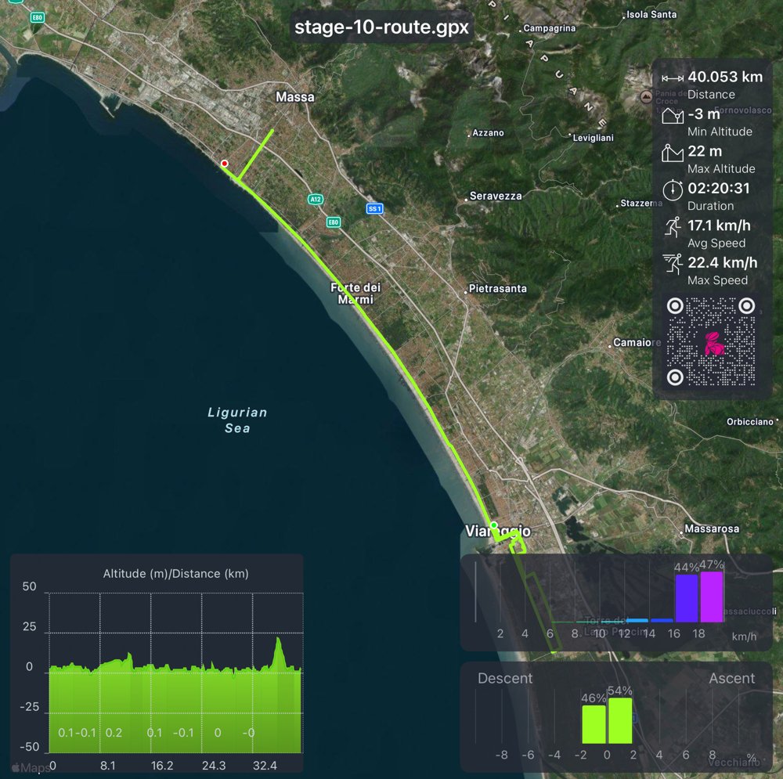The height and width of the screenshot is (779, 783).
Task: Click the SS1 road shield icon
Action: pos(374,209)
